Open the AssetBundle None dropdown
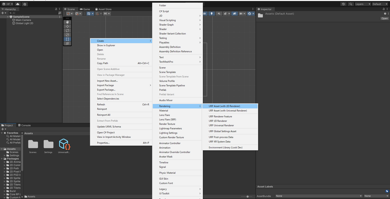This screenshot has height=199, width=390. click(318, 196)
